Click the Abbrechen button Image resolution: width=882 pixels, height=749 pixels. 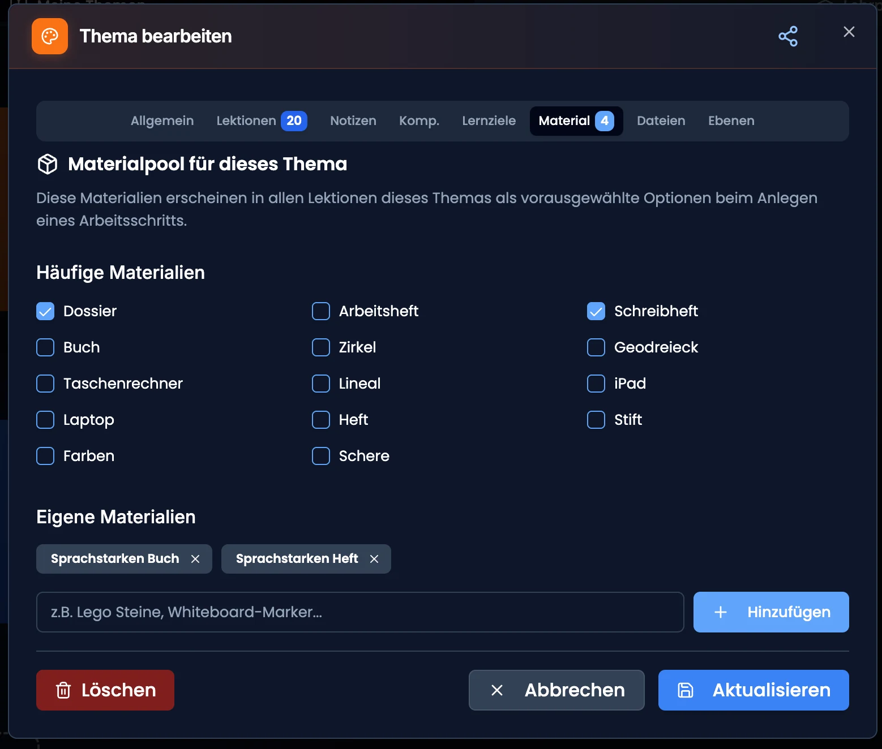point(556,690)
